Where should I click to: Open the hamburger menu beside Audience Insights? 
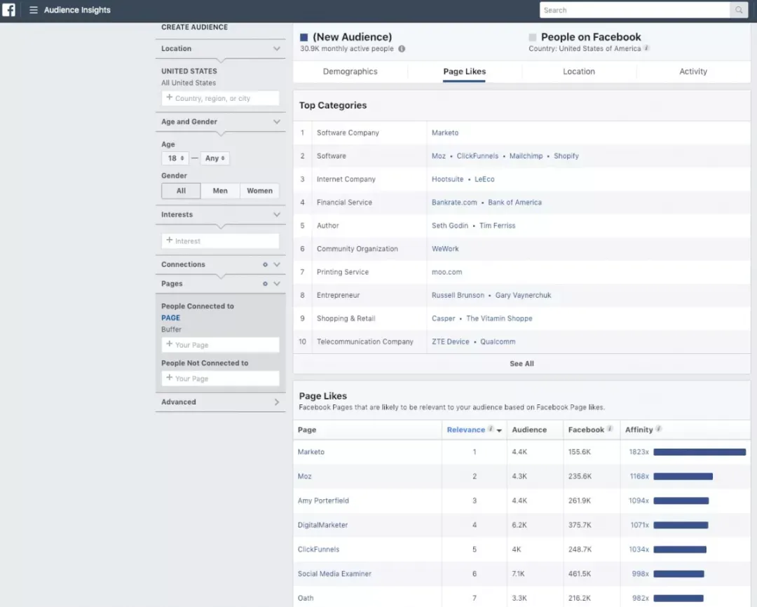coord(34,10)
